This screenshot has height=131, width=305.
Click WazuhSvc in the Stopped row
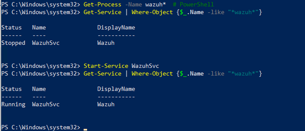click(x=46, y=43)
